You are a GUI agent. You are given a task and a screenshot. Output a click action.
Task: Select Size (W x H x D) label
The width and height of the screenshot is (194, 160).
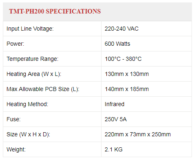(x=29, y=135)
